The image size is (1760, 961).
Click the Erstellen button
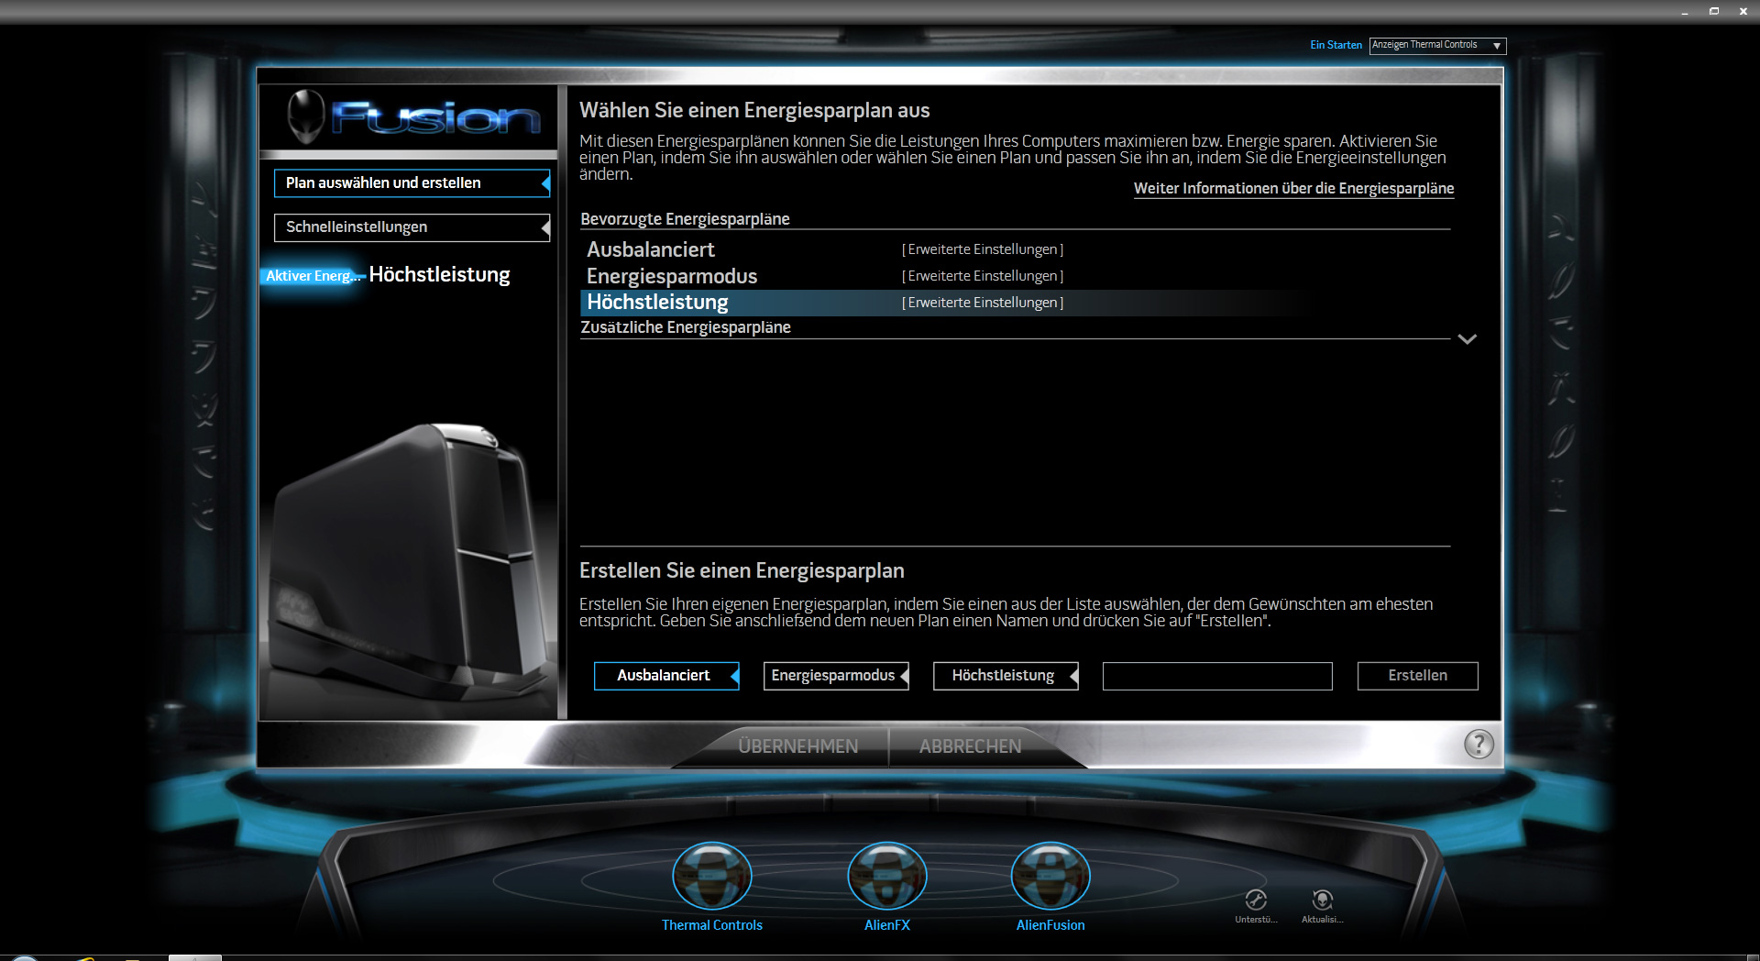coord(1417,676)
